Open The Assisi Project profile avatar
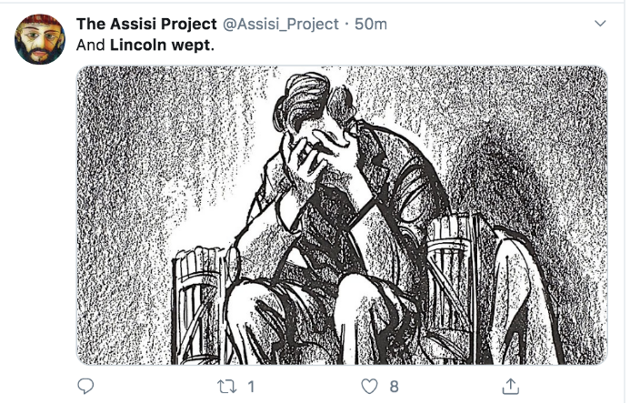 pyautogui.click(x=40, y=39)
